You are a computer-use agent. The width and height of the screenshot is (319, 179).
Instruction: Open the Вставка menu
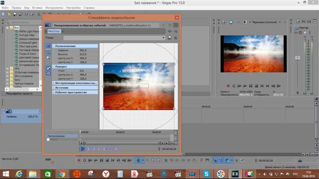coord(37,8)
